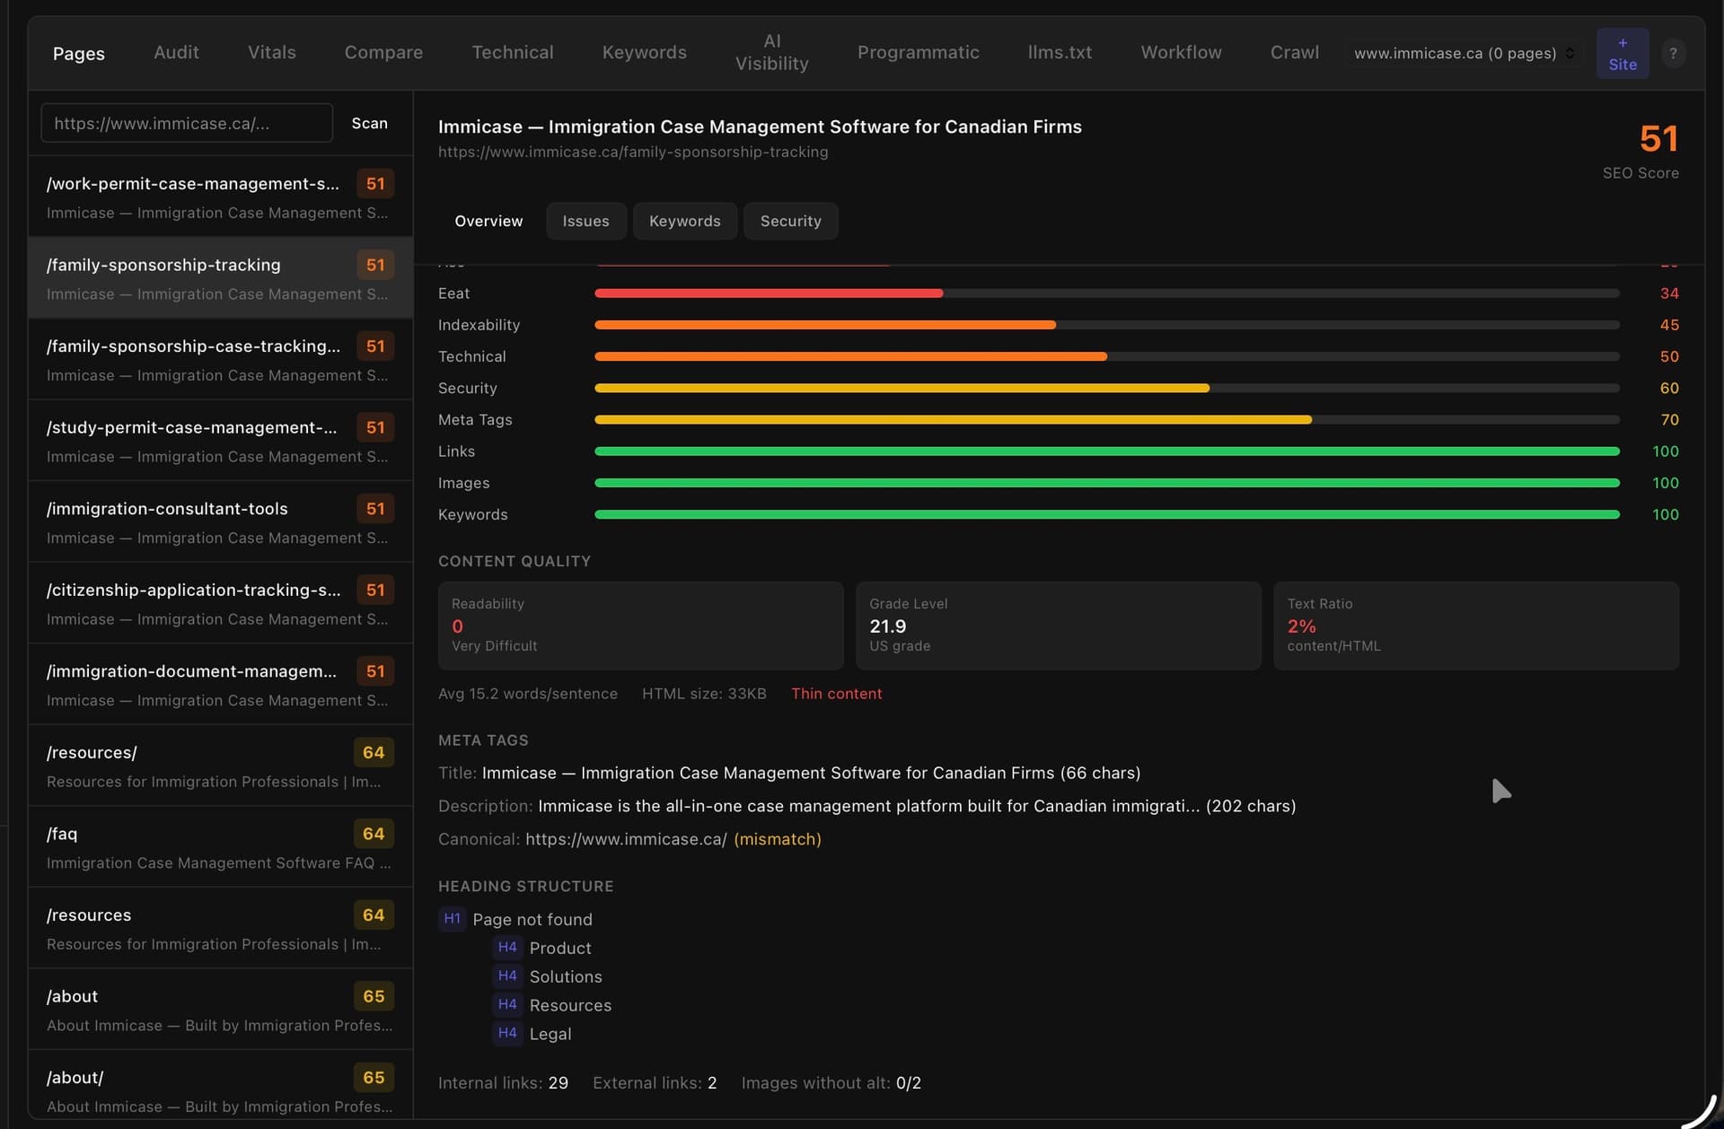
Task: Click the H4 Resources heading entry
Action: pyautogui.click(x=553, y=1005)
